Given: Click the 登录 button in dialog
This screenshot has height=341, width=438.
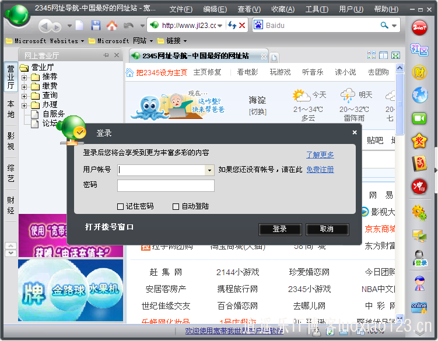Looking at the screenshot, I should coord(280,229).
